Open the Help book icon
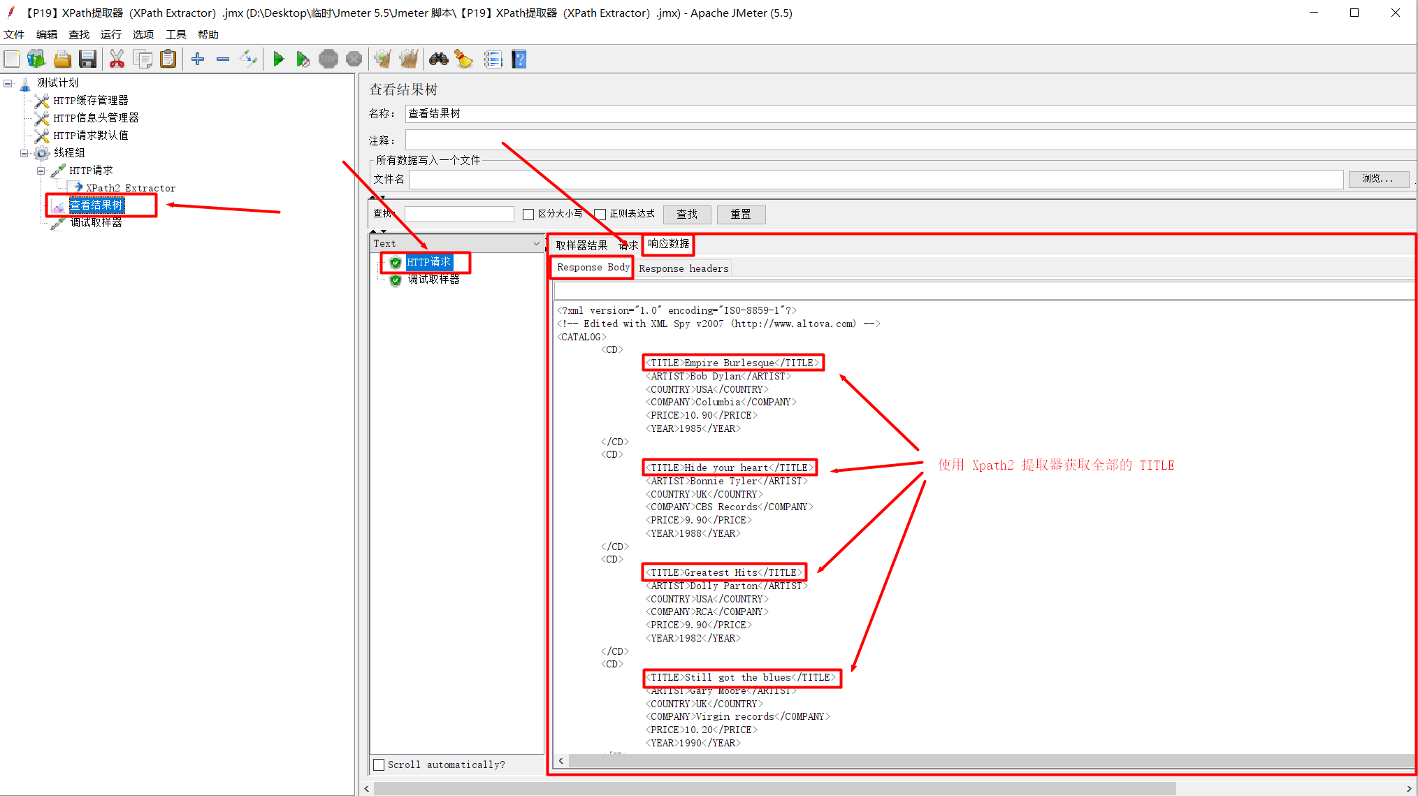This screenshot has width=1418, height=796. (x=519, y=59)
